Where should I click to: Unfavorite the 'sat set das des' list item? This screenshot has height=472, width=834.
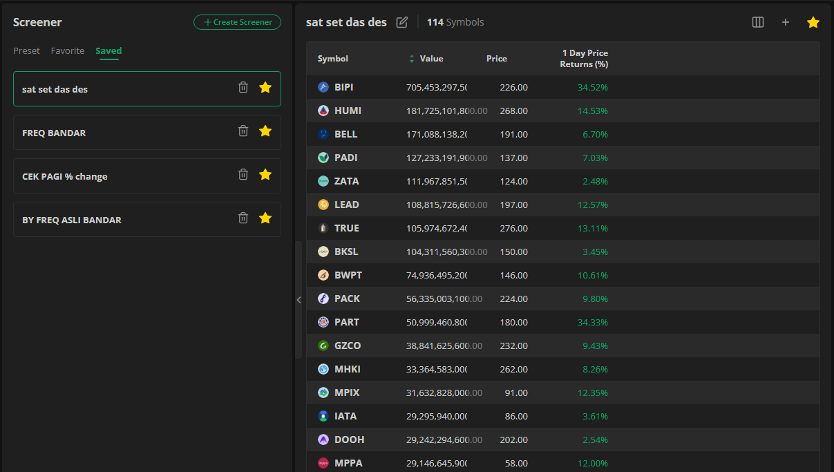265,88
